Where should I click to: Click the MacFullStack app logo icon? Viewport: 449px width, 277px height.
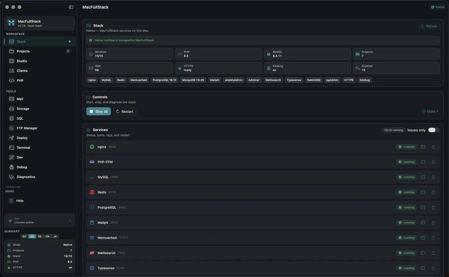pyautogui.click(x=12, y=23)
